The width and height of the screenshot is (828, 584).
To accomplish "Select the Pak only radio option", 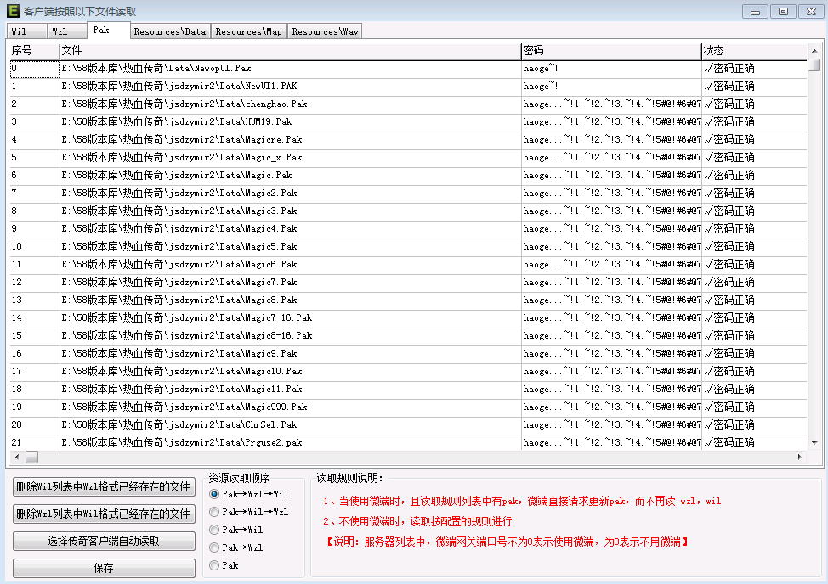I will (214, 565).
